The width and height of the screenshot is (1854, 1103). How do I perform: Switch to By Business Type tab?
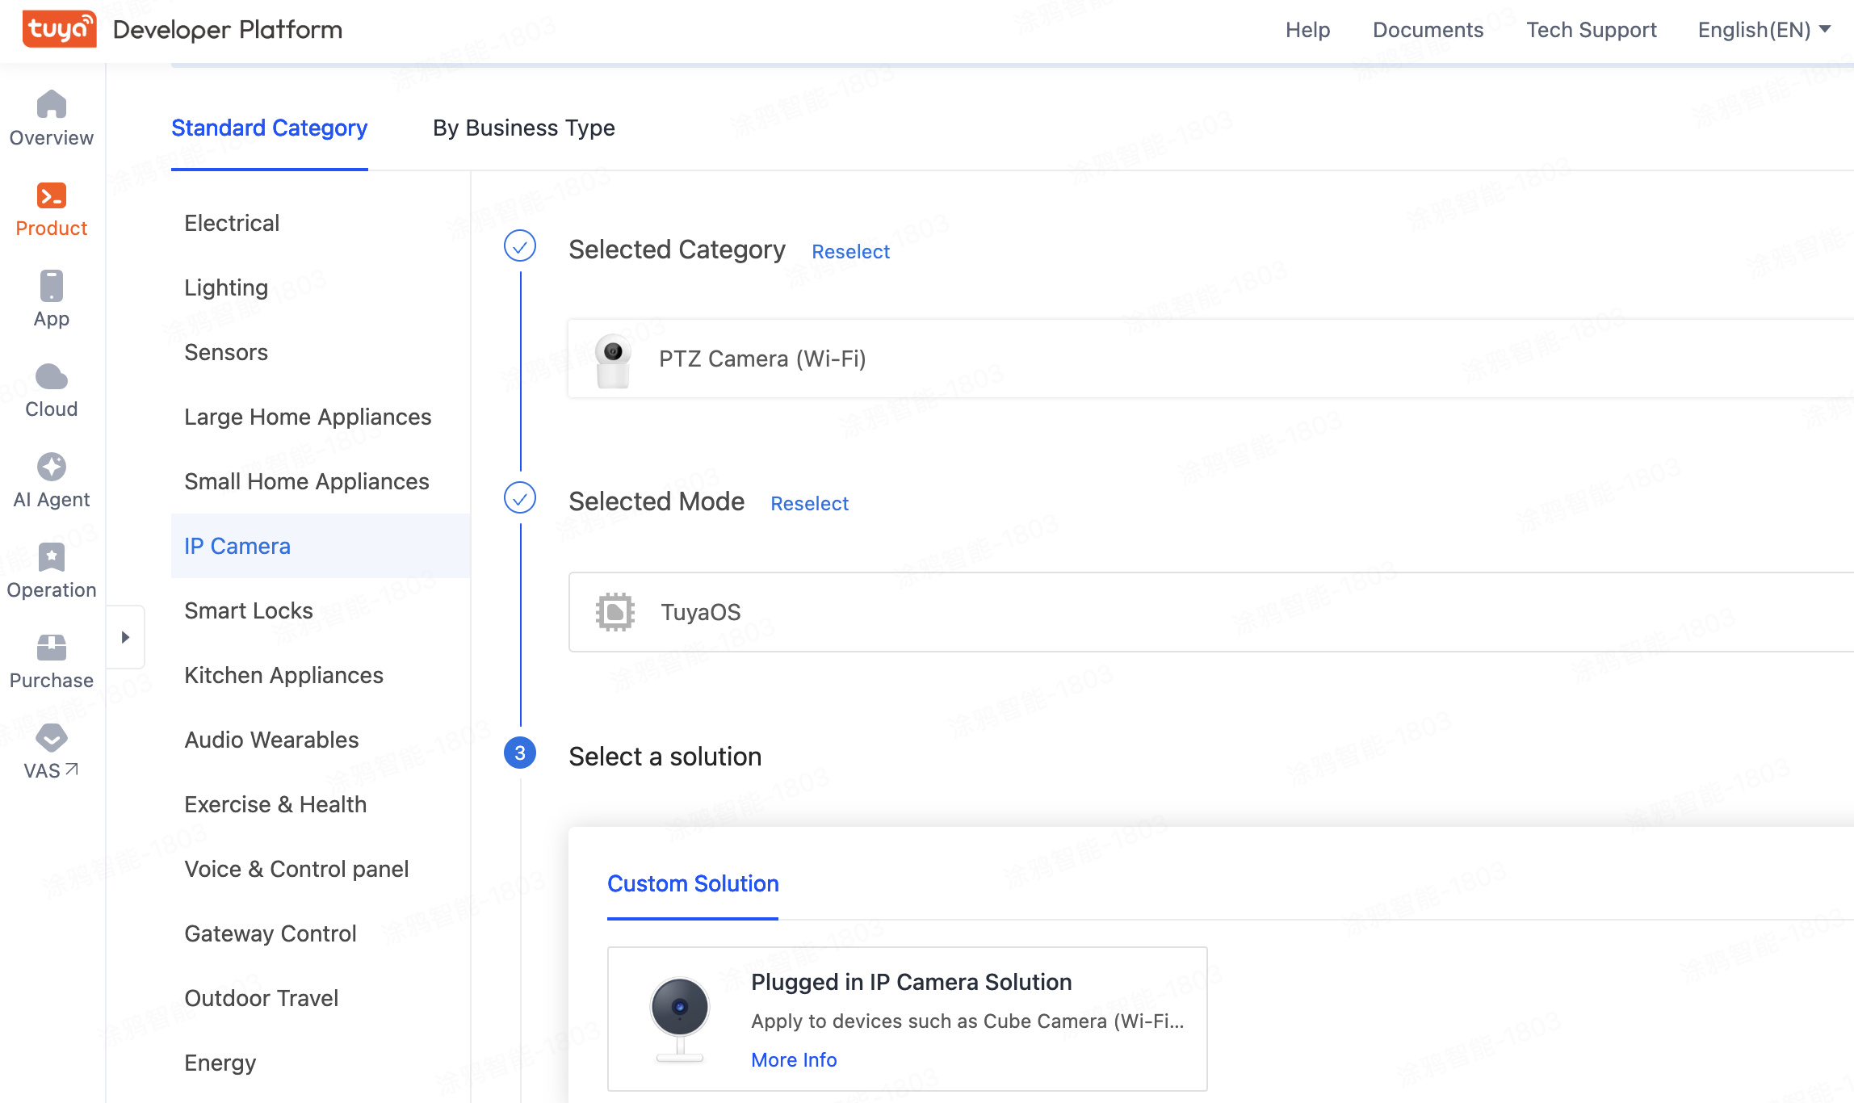pyautogui.click(x=524, y=128)
